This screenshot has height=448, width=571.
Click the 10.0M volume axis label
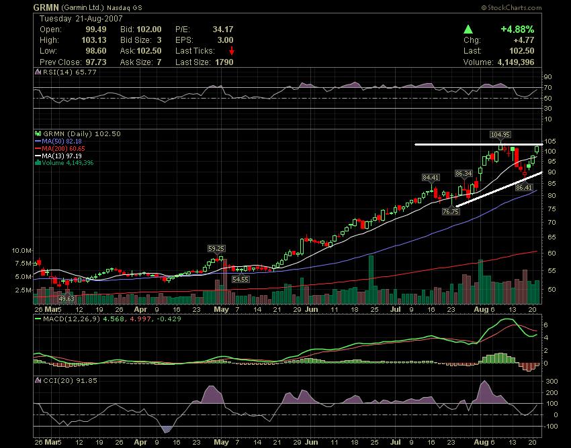[x=21, y=251]
